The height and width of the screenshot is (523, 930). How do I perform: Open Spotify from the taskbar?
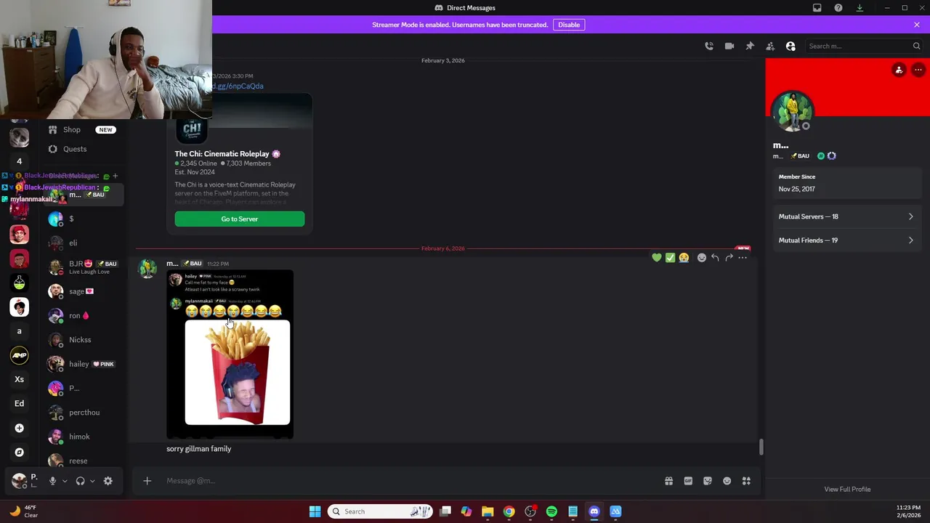pyautogui.click(x=551, y=511)
